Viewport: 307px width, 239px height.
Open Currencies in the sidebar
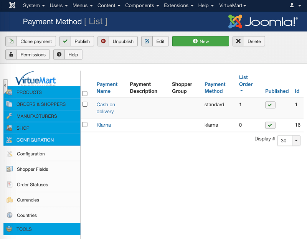(28, 200)
